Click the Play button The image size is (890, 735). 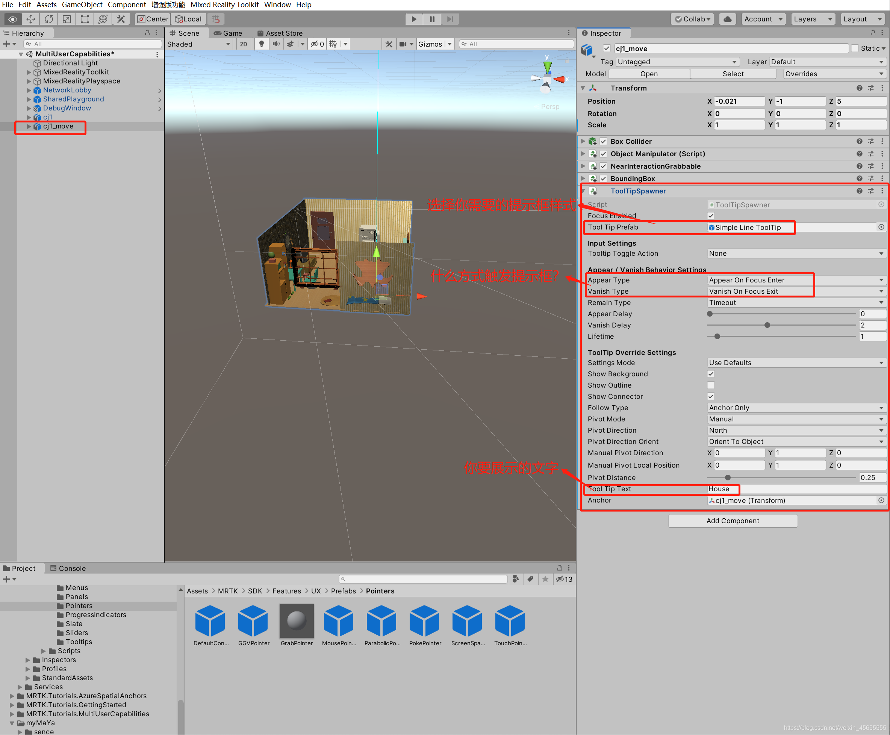point(413,19)
